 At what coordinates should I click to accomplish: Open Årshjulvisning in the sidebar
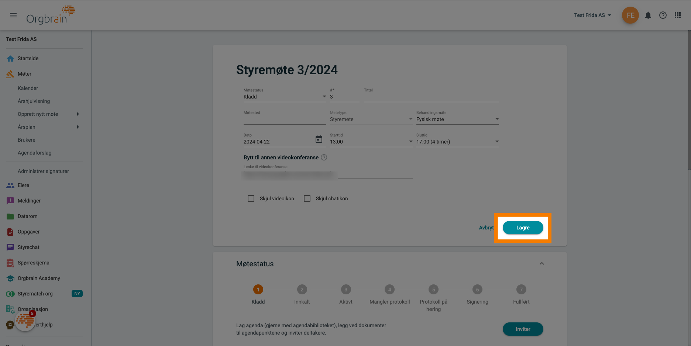pos(34,101)
